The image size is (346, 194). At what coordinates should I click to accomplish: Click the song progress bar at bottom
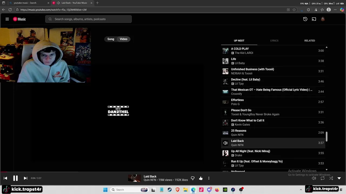(173, 172)
